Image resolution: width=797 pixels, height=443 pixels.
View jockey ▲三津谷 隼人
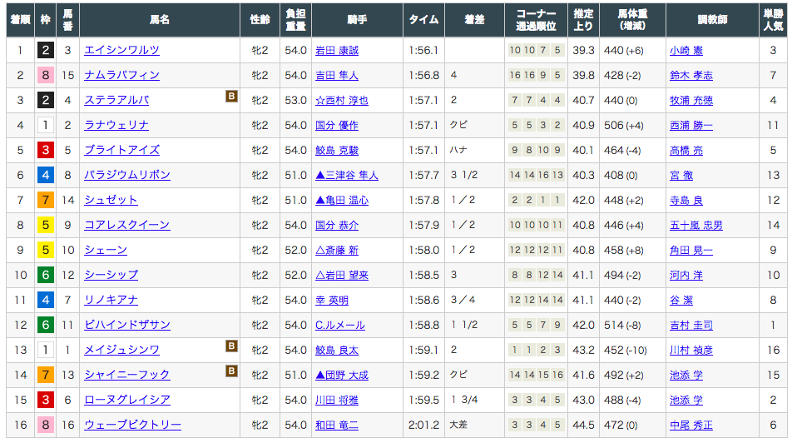tap(347, 175)
